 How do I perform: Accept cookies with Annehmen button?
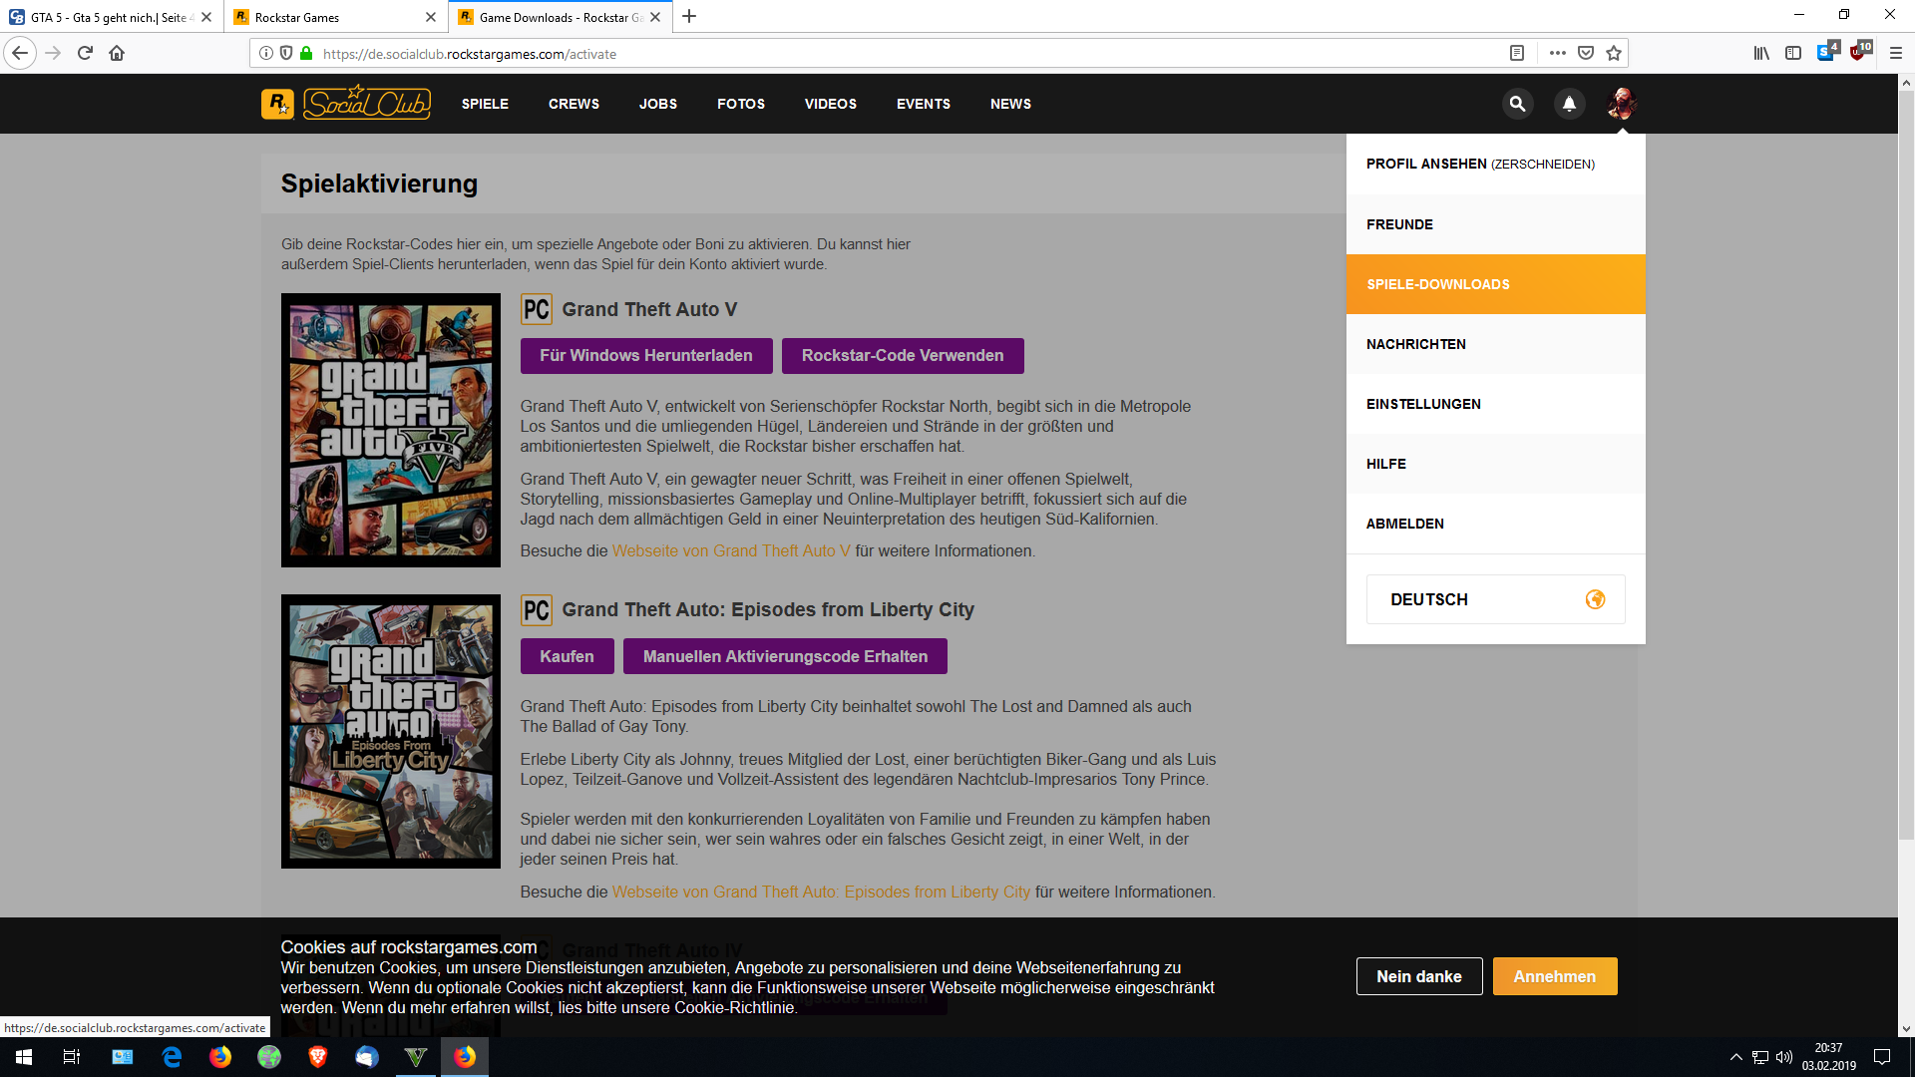click(x=1554, y=976)
